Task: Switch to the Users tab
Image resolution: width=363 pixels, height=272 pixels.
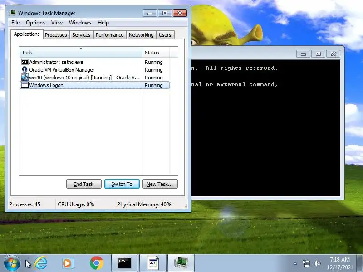Action: coord(165,35)
